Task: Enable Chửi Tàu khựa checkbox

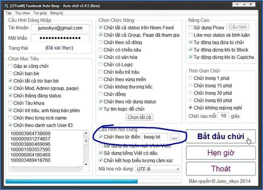Action: click(x=10, y=103)
